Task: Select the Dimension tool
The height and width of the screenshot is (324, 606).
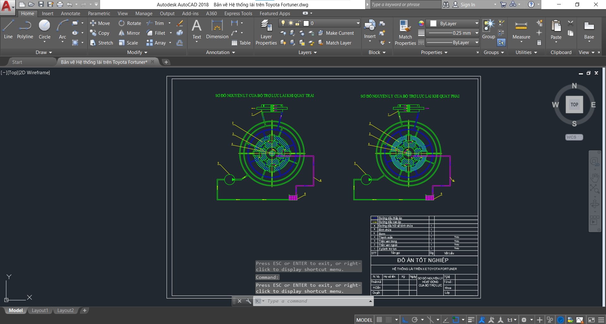Action: 217,29
